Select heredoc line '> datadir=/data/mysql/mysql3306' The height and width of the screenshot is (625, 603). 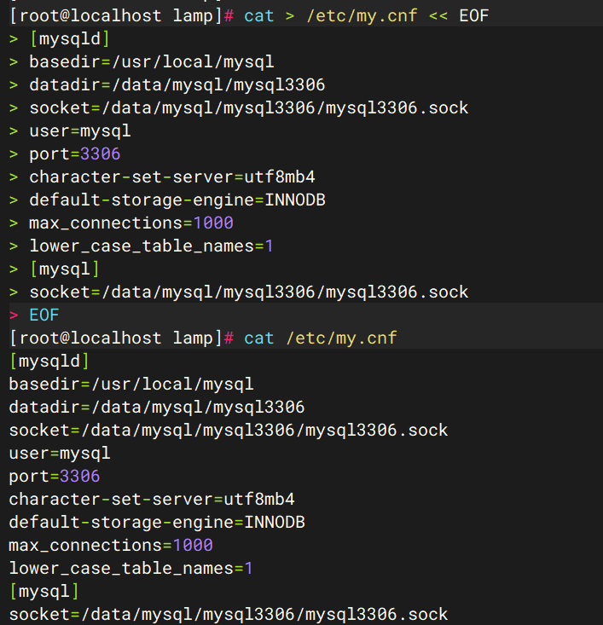point(167,85)
